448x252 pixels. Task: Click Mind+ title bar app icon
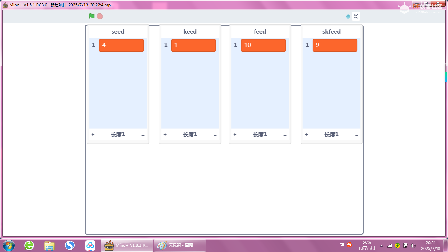5,5
